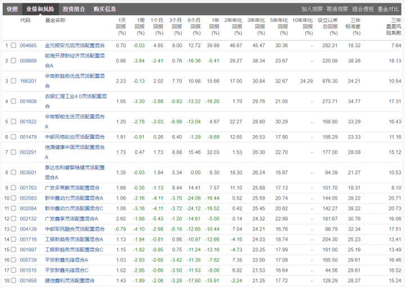The image size is (405, 288).
Task: Toggle checkbox for fund 003501
Action: (x=13, y=172)
